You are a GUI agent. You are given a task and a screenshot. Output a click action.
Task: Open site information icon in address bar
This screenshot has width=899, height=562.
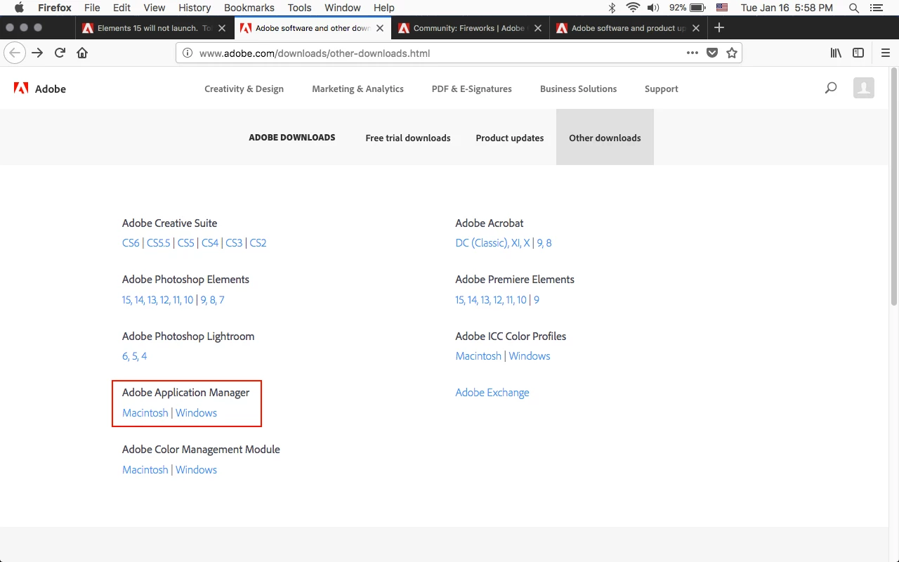(x=188, y=53)
